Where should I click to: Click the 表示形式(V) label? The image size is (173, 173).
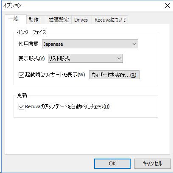[31, 59]
